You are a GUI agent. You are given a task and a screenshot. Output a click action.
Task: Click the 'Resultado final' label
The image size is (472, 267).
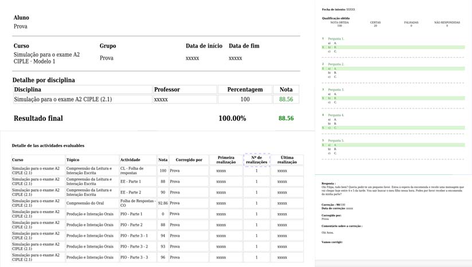point(38,118)
